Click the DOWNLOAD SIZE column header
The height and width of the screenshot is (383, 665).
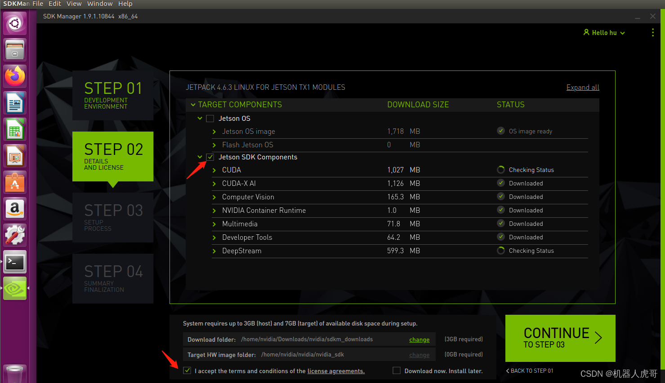418,105
